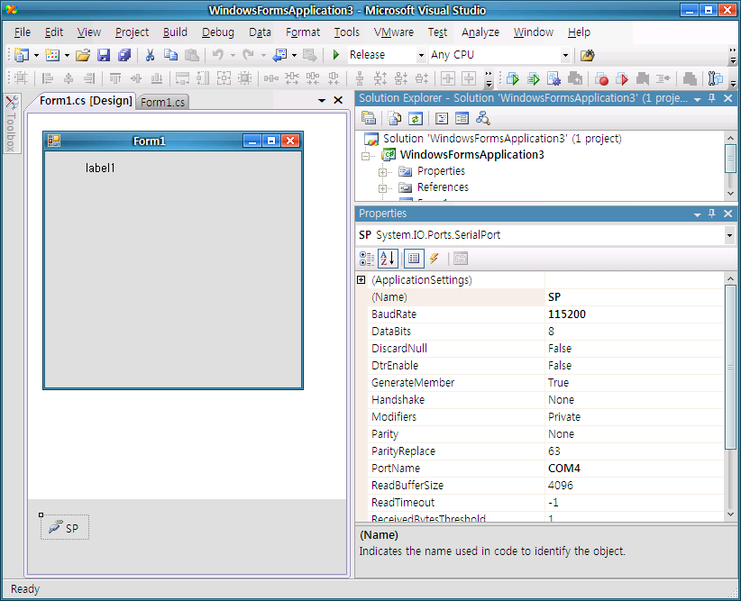
Task: Click the New Project toolbar icon
Action: pos(22,55)
